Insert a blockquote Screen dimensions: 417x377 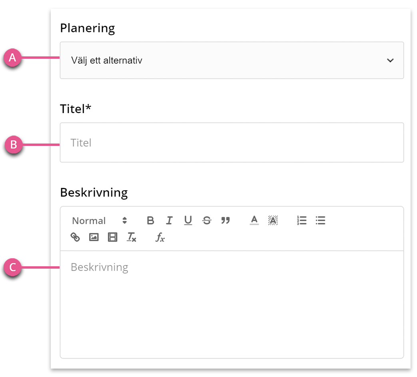(x=225, y=220)
